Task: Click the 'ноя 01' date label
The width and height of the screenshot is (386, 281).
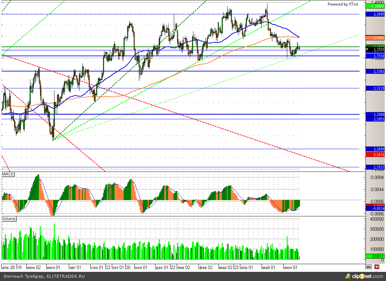Action: pyautogui.click(x=141, y=267)
